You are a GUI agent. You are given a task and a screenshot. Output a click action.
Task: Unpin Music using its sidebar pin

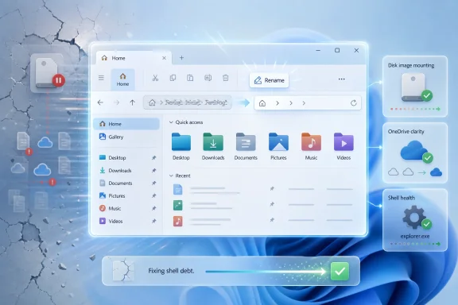[x=154, y=208]
